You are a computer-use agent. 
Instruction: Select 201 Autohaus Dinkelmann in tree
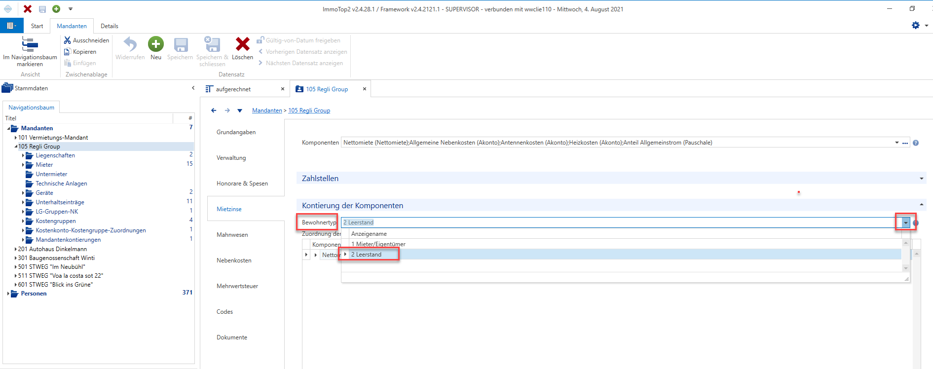click(x=52, y=249)
